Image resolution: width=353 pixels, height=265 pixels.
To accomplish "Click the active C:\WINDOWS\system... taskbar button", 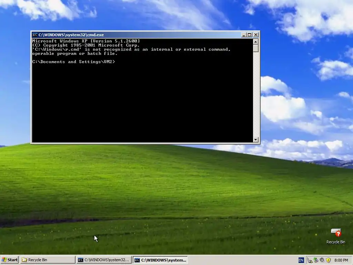I will pyautogui.click(x=160, y=260).
